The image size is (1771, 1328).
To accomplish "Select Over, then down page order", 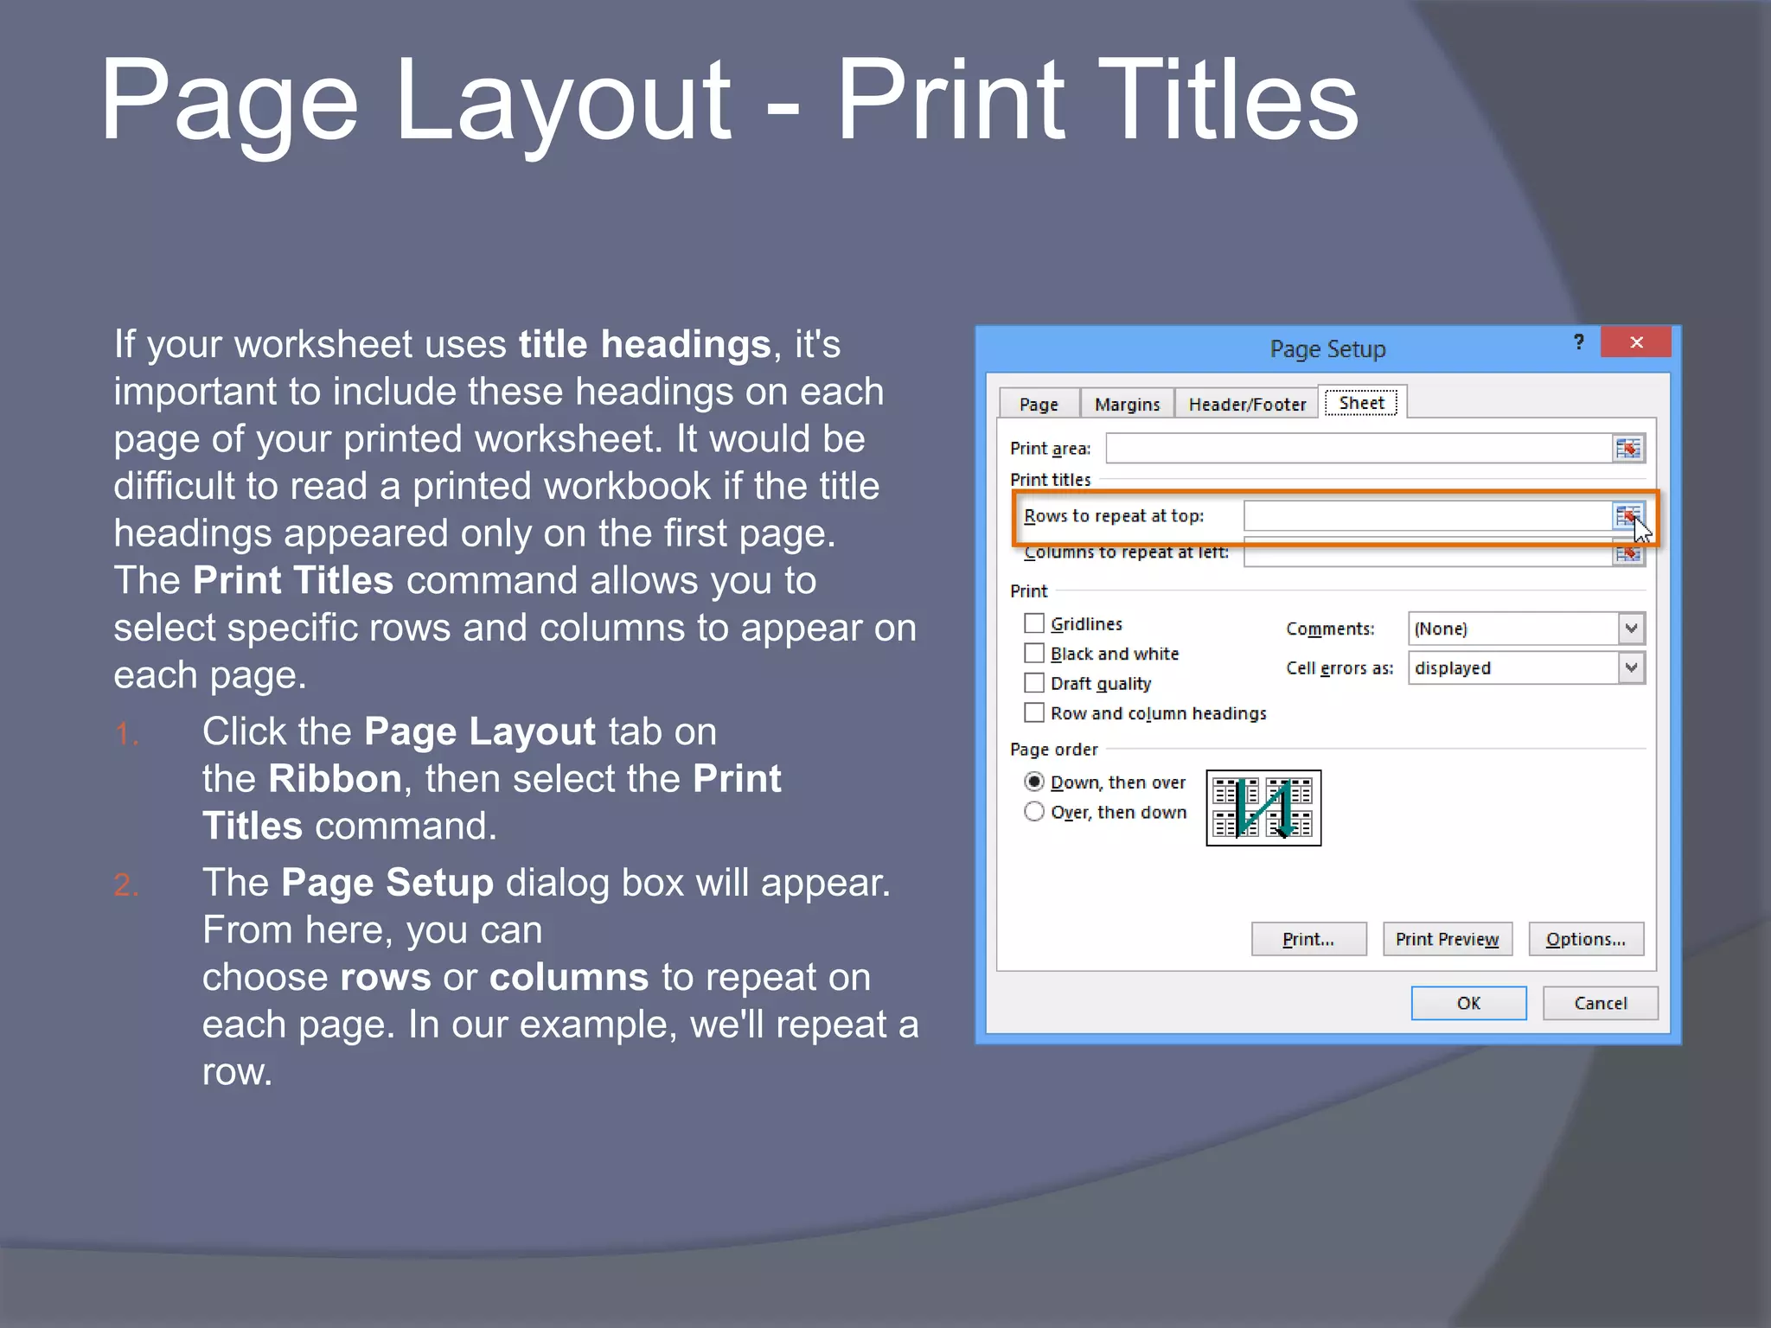I will [1034, 812].
